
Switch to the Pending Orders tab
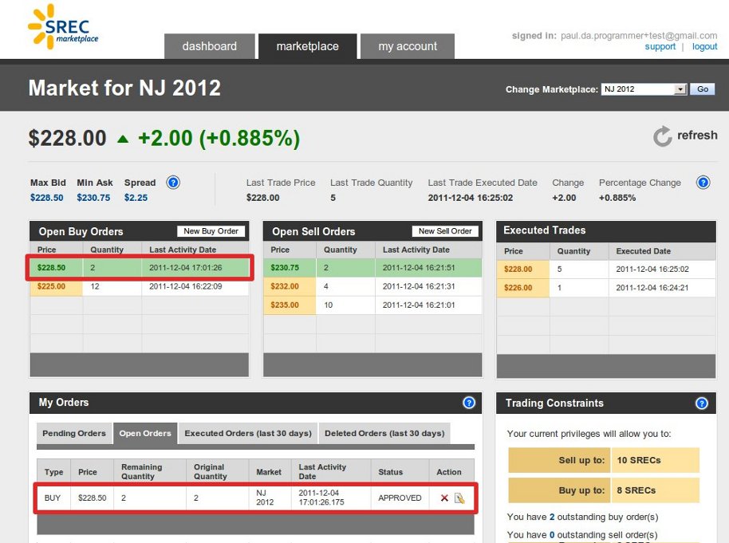pyautogui.click(x=73, y=434)
